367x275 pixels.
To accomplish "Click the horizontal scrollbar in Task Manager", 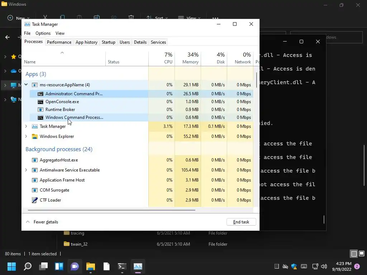I will pyautogui.click(x=111, y=210).
